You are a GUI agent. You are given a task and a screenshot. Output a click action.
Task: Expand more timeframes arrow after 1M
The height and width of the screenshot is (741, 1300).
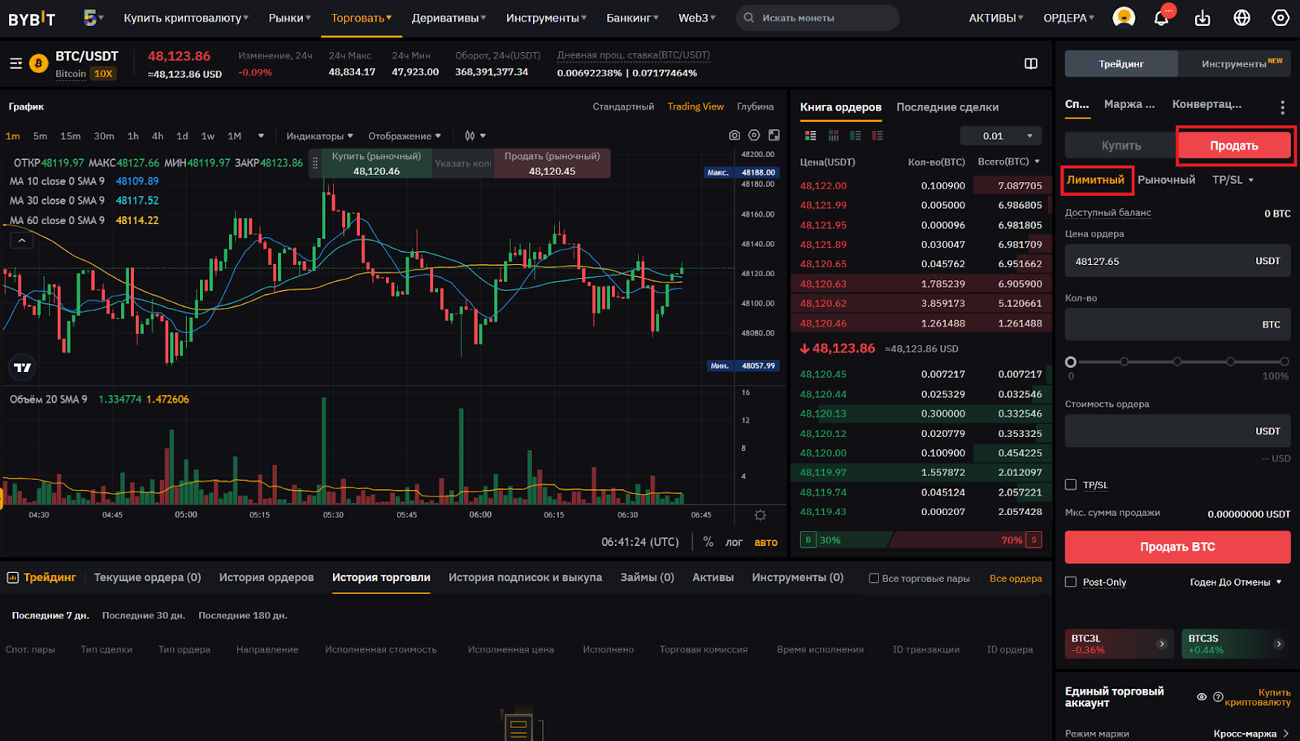pos(261,136)
